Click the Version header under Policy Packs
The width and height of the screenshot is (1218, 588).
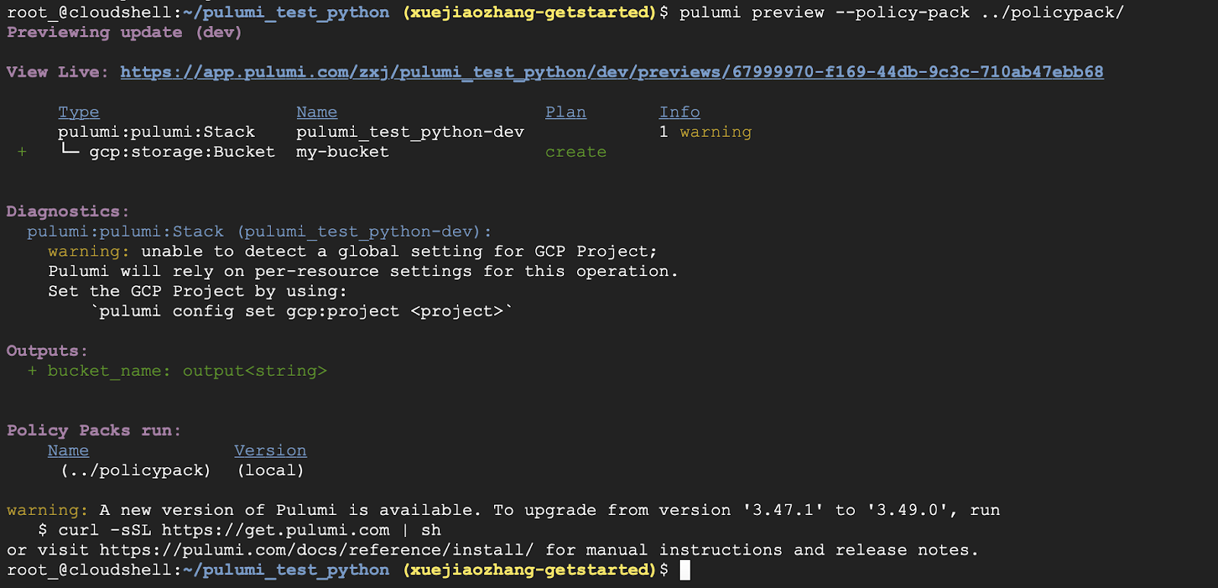click(270, 451)
